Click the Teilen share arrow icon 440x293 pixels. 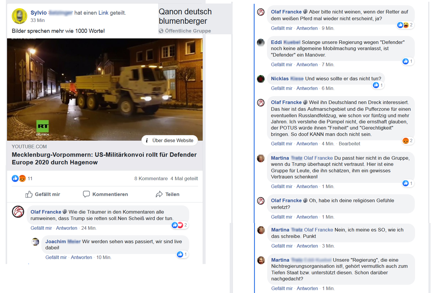click(x=159, y=194)
